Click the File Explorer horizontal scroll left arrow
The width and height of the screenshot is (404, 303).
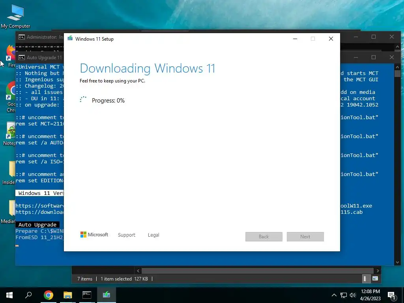138,271
